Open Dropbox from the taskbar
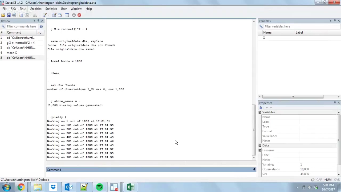This screenshot has height=192, width=341. pos(53,187)
